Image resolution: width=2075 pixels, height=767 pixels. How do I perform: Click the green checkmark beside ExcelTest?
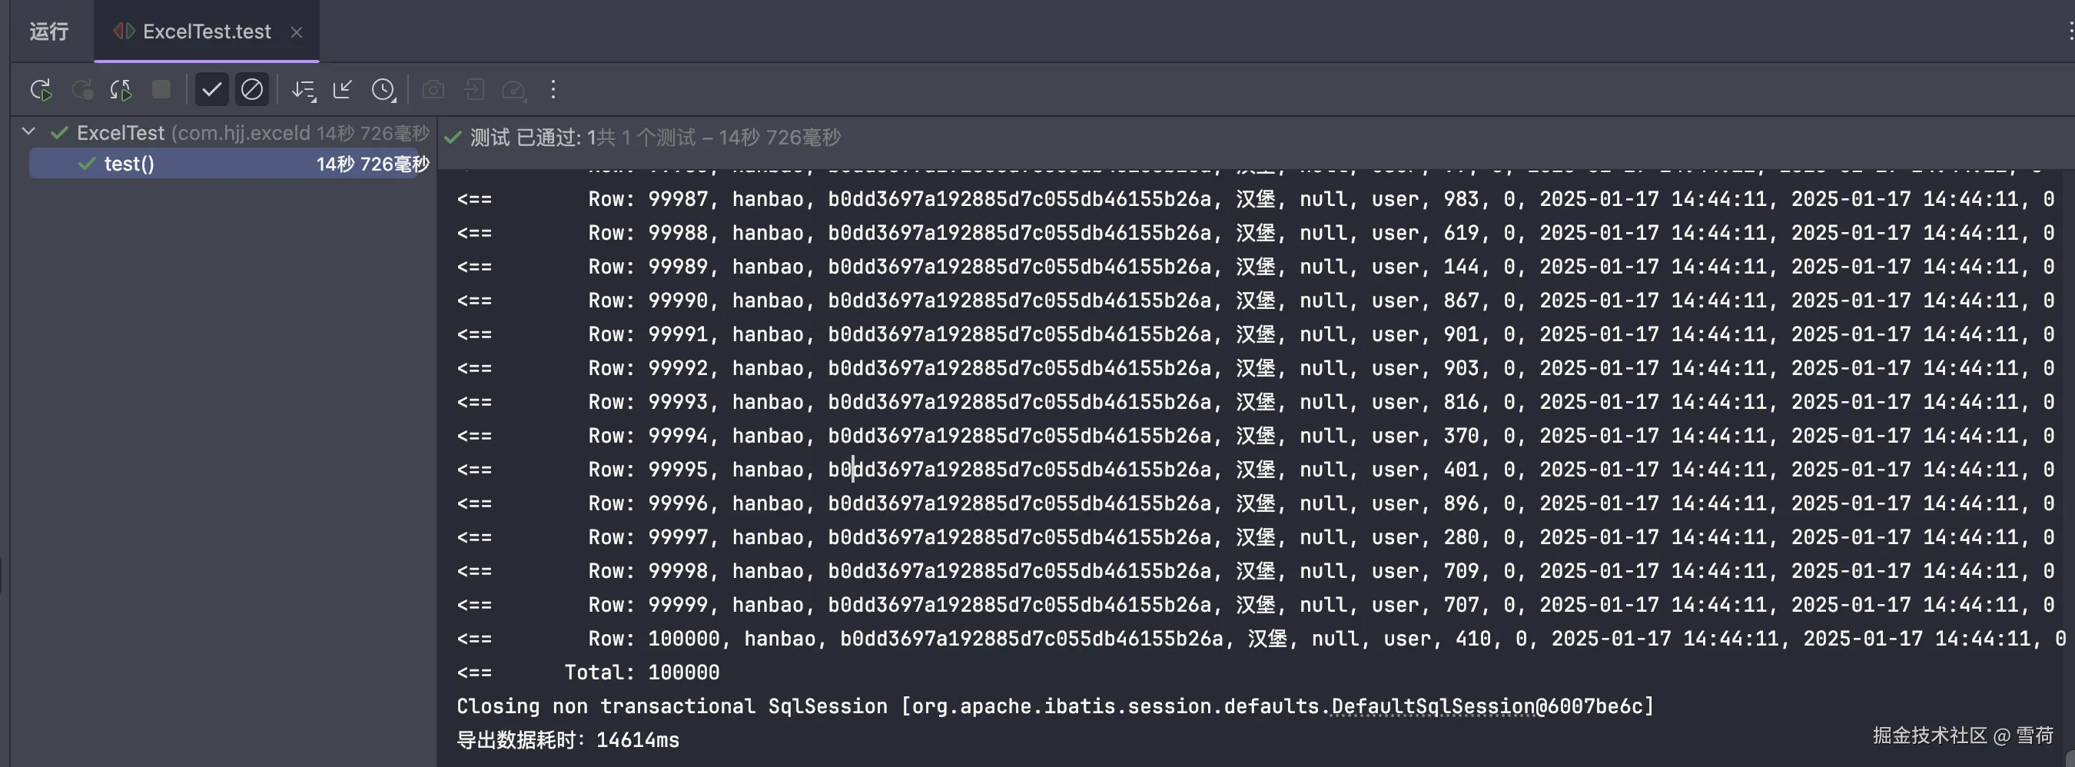[59, 133]
